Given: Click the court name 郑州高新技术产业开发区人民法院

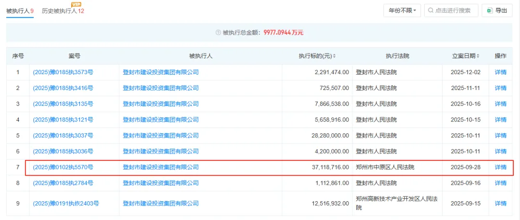Looking at the screenshot, I should tap(396, 203).
